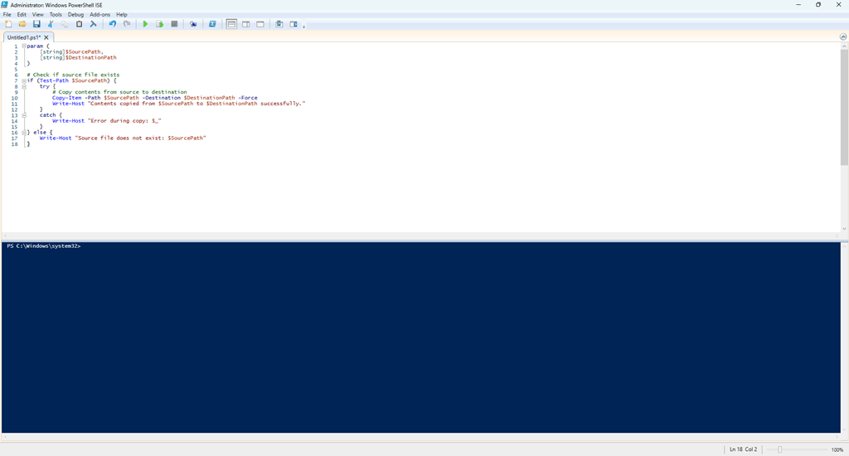The height and width of the screenshot is (456, 849).
Task: Show the script pane on the right
Action: 245,24
